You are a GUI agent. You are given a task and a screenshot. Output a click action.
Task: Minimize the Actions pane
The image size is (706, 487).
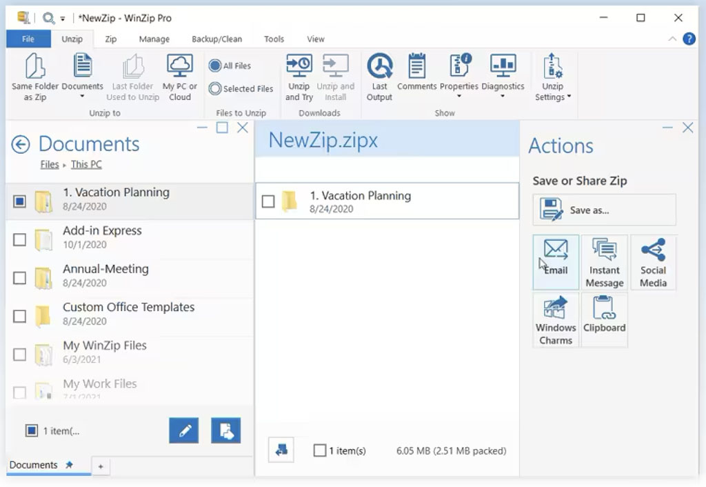[667, 128]
